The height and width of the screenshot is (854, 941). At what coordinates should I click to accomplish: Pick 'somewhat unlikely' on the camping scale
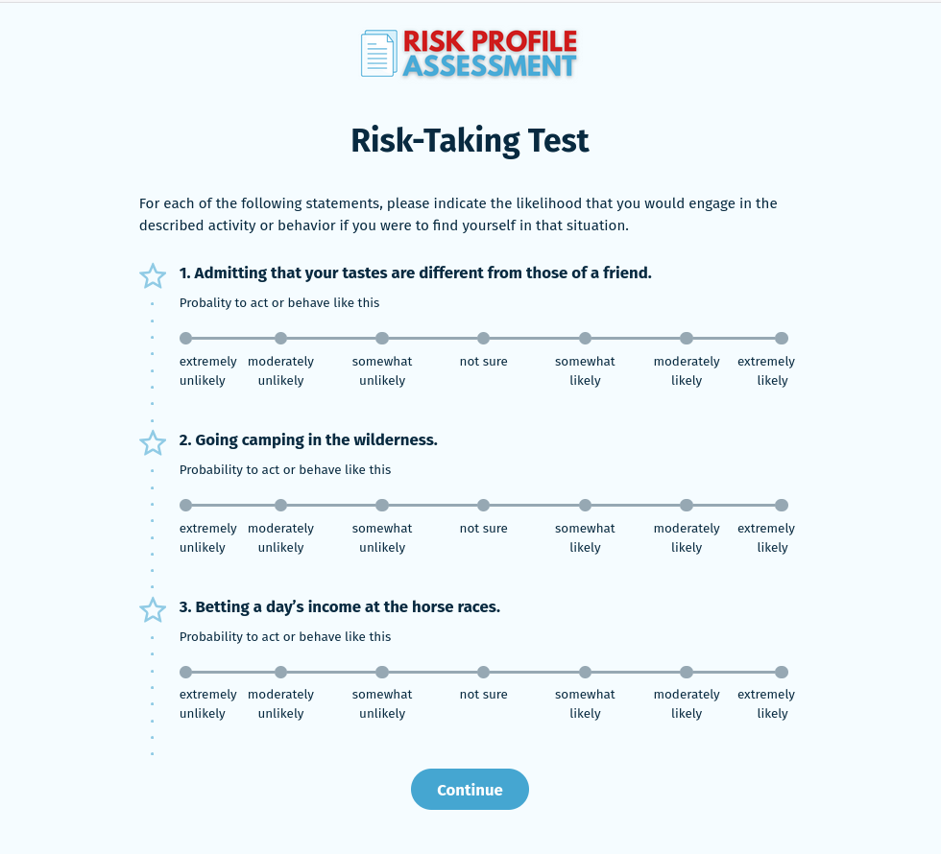[x=382, y=505]
